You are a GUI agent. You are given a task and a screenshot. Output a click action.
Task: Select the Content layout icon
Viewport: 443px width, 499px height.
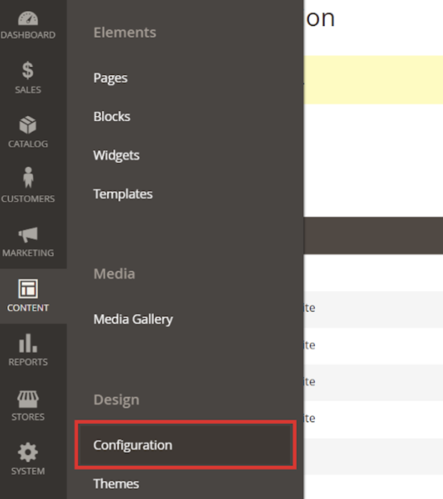coord(28,289)
